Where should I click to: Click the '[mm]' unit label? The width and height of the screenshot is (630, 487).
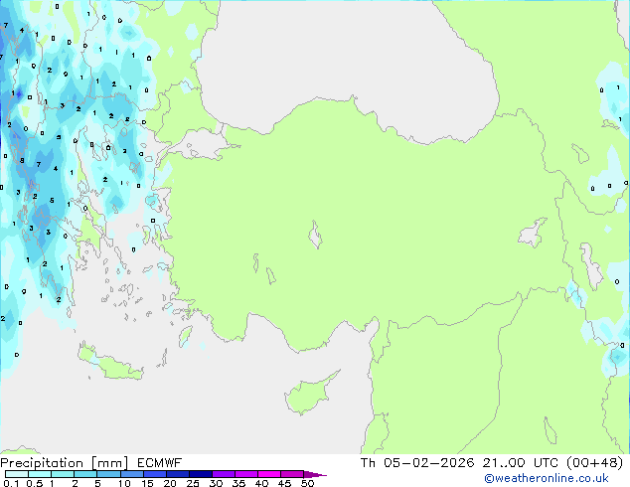[109, 463]
